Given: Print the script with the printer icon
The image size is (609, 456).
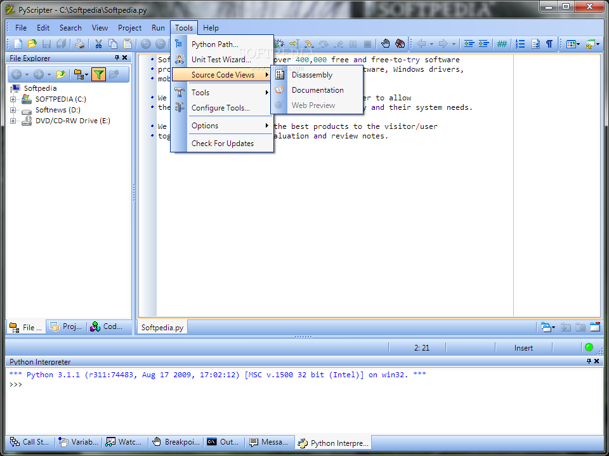Looking at the screenshot, I should point(80,44).
